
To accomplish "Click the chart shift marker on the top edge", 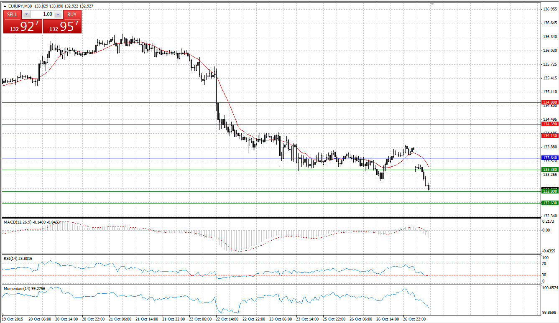I will pos(431,3).
